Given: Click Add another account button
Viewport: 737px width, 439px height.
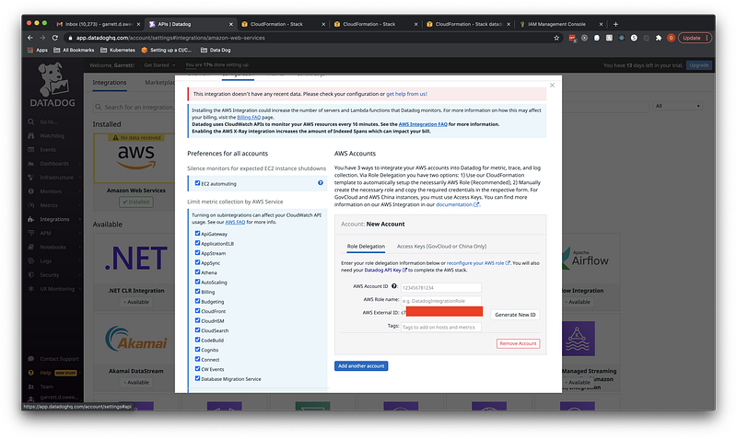Looking at the screenshot, I should coord(361,365).
